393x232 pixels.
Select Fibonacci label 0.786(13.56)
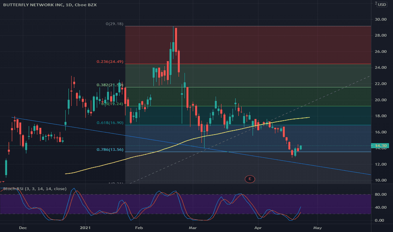pyautogui.click(x=110, y=149)
